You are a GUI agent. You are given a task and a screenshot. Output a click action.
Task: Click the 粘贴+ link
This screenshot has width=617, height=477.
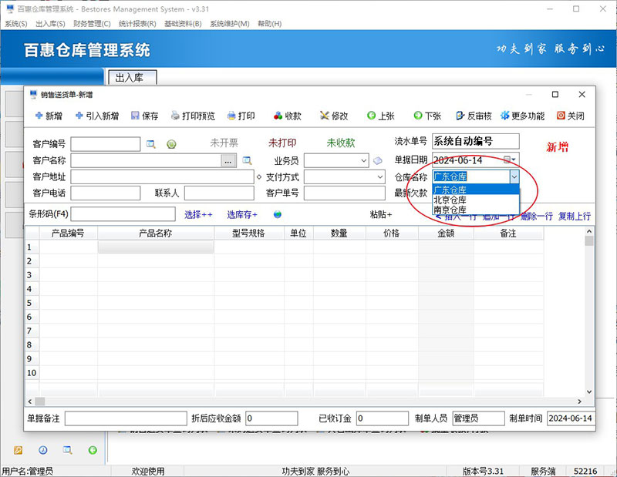point(380,214)
